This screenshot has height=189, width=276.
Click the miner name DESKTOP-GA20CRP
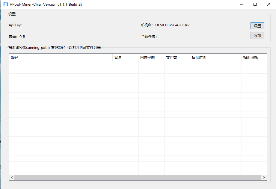tap(172, 25)
